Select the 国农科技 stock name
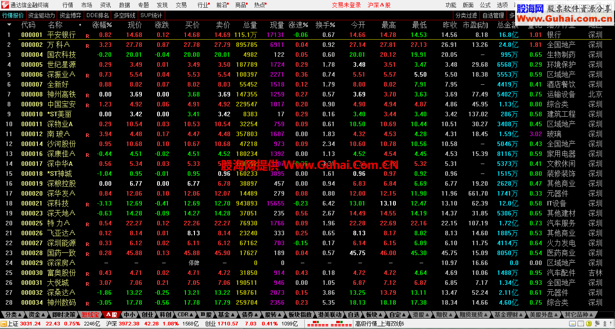Viewport: 615px width, 329px height. [x=62, y=55]
